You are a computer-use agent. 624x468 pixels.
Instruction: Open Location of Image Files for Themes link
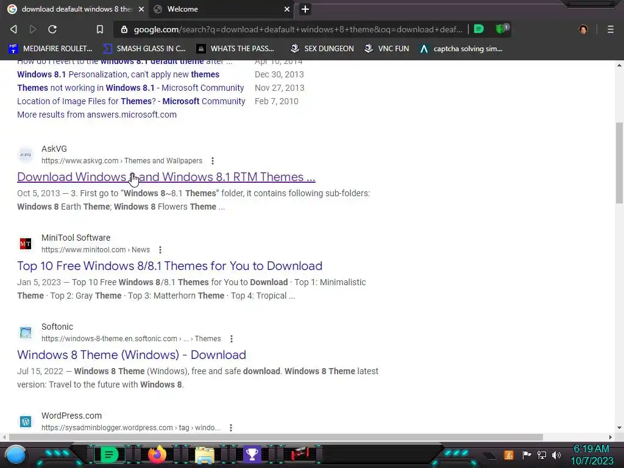(x=131, y=101)
